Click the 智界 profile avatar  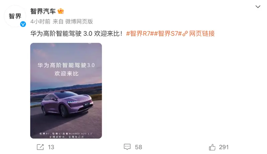(x=15, y=16)
